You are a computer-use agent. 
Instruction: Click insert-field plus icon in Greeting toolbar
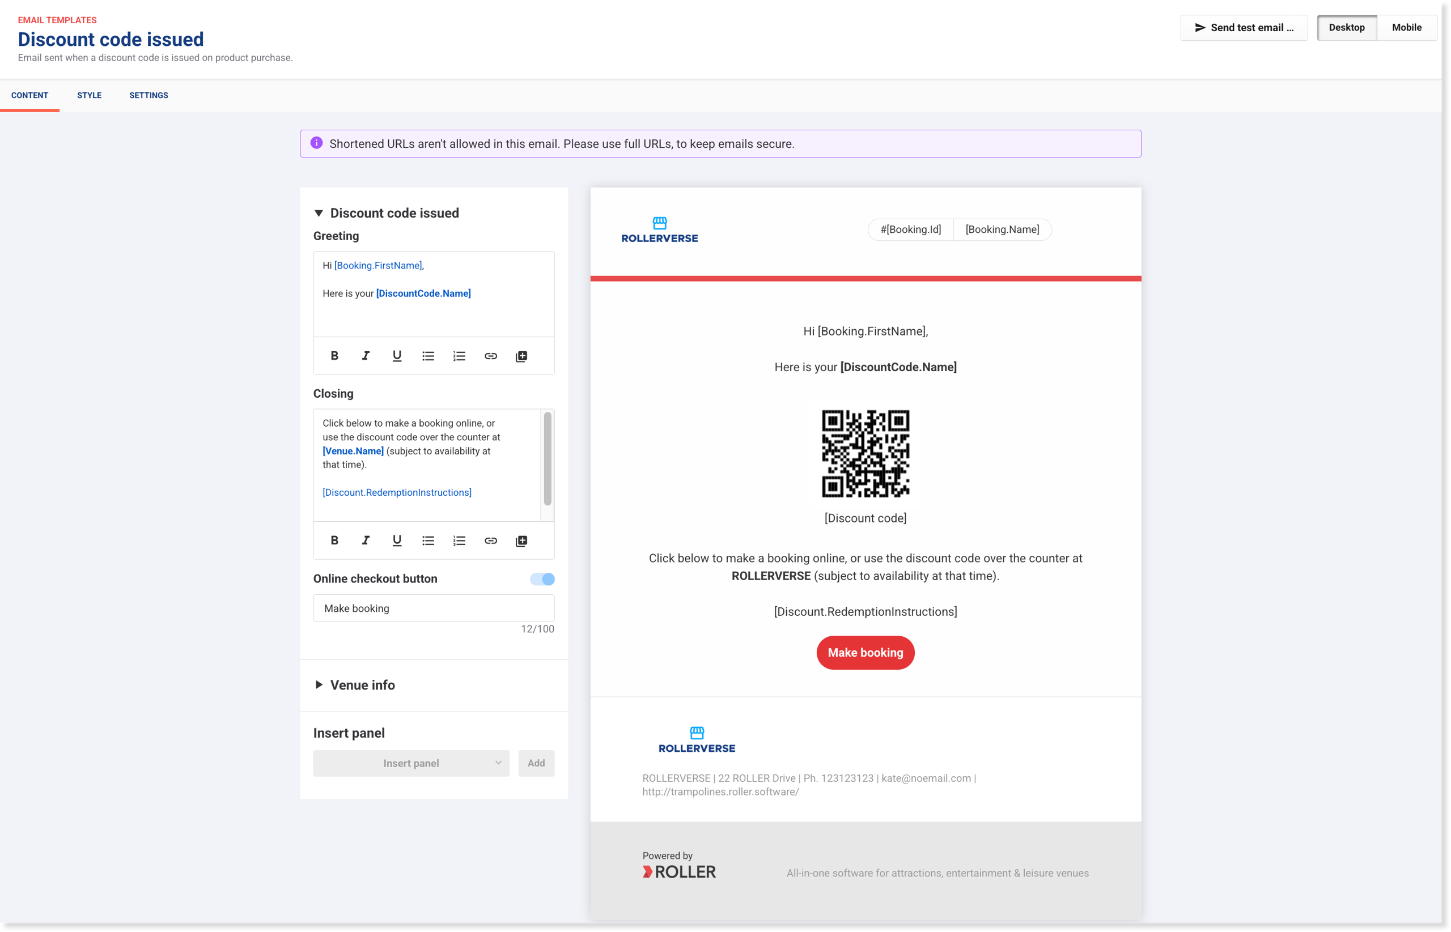(521, 356)
